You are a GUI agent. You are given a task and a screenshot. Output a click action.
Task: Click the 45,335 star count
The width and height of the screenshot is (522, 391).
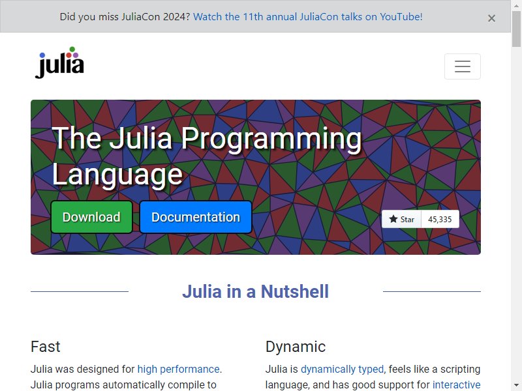click(440, 219)
